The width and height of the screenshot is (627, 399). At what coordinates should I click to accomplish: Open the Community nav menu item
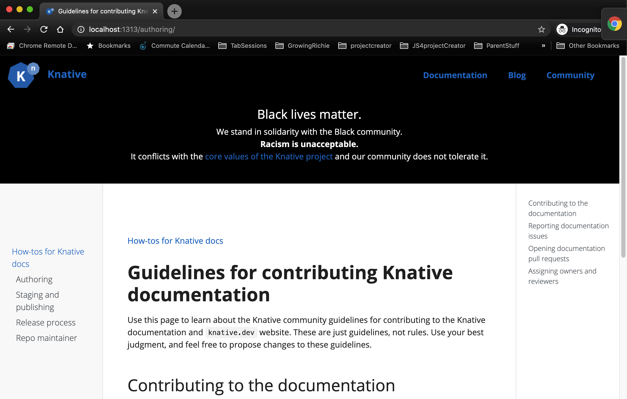tap(570, 75)
